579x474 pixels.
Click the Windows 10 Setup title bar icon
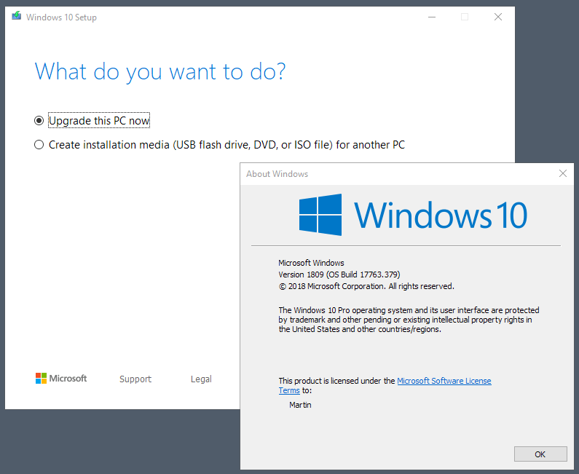point(17,16)
